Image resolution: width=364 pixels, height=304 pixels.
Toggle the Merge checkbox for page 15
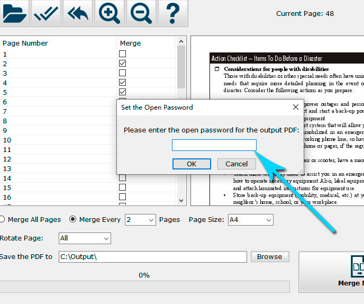point(122,187)
